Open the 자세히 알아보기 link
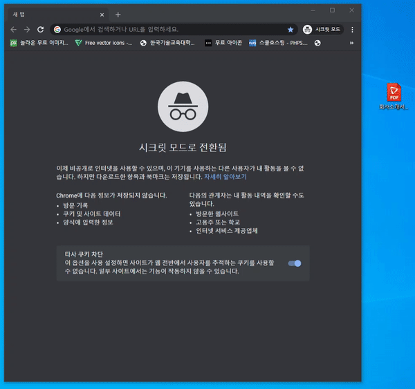 [225, 177]
